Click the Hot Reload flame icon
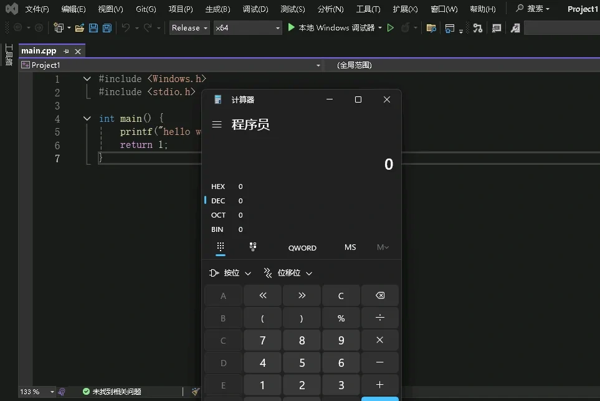 [x=405, y=27]
